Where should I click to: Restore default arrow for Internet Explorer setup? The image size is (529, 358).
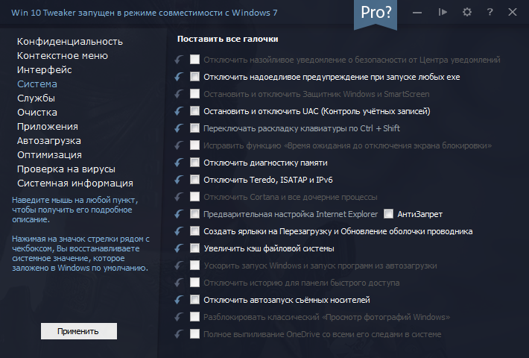[179, 214]
